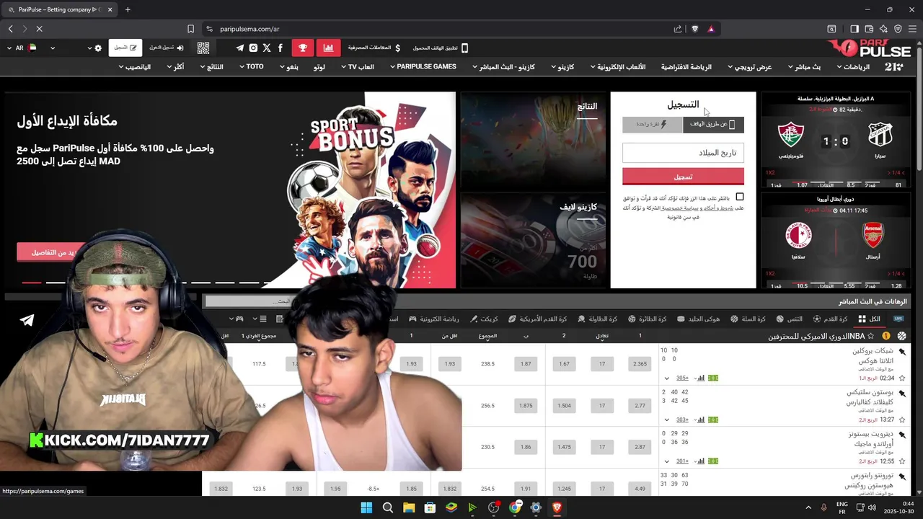923x519 pixels.
Task: Click the login button in header
Action: pos(166,48)
